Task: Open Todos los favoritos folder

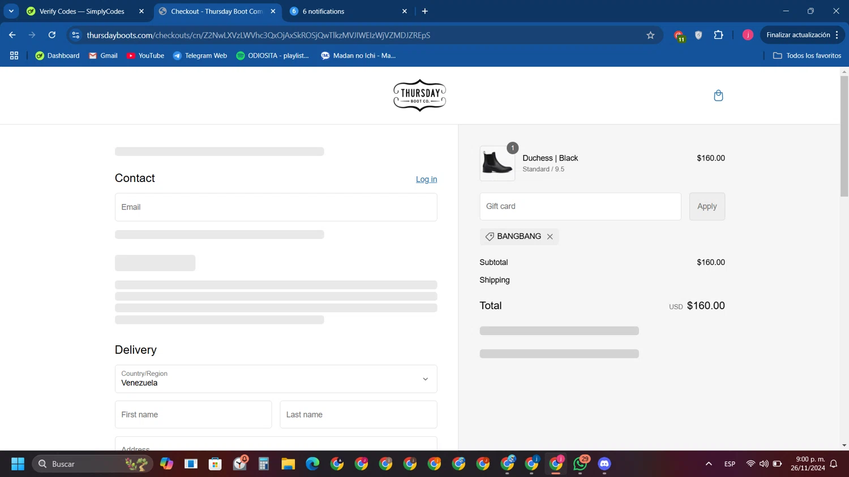Action: [807, 55]
